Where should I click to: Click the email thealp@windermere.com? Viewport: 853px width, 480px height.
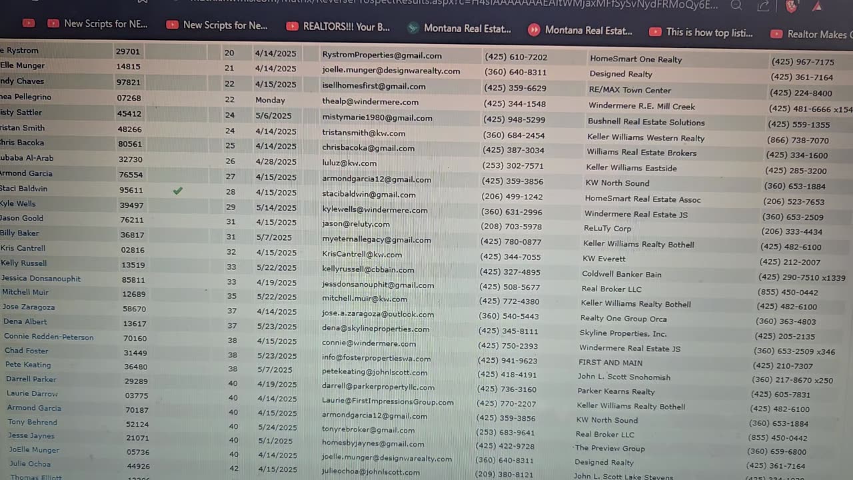(371, 102)
